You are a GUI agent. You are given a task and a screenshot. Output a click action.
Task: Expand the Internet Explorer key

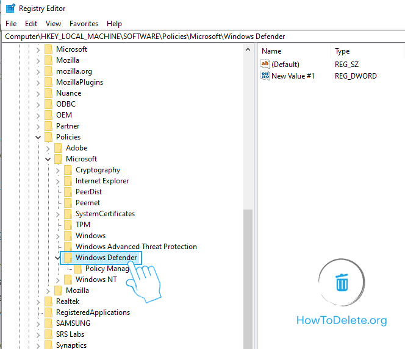click(x=58, y=182)
